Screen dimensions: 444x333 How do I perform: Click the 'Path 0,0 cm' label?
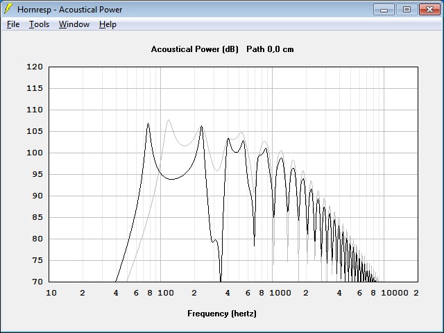point(270,49)
